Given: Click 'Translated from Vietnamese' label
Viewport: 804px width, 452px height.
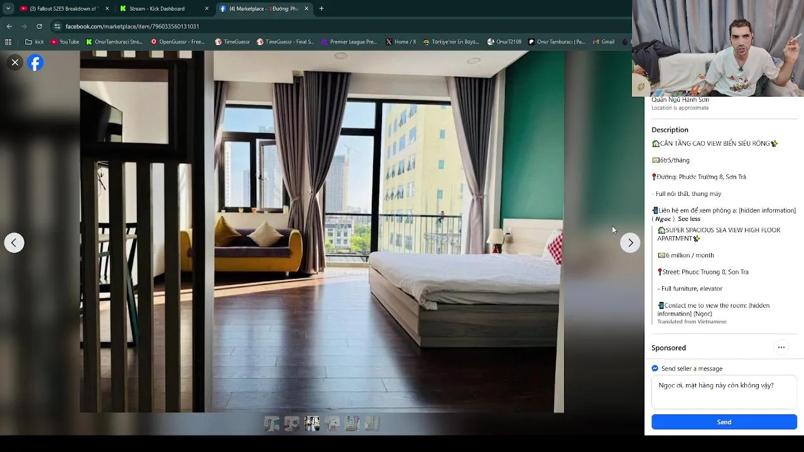Looking at the screenshot, I should click(x=692, y=322).
